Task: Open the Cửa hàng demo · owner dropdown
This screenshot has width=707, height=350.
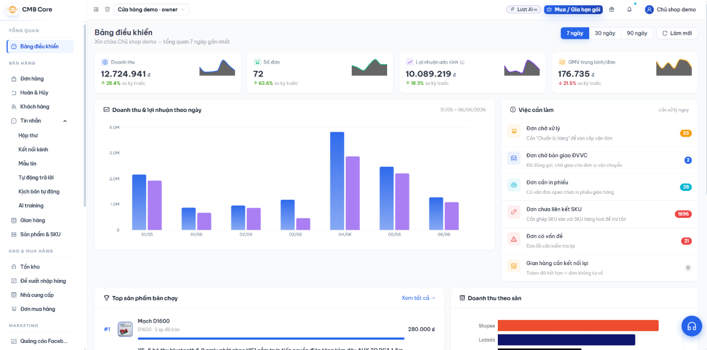Action: pos(151,9)
